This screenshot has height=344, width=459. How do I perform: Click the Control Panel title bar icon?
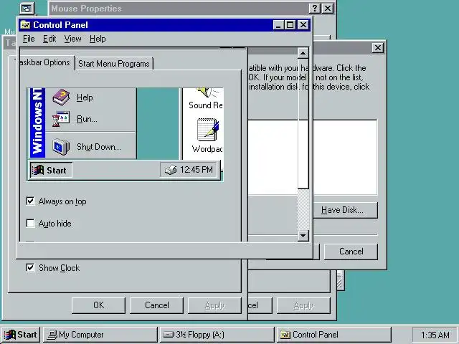pos(25,25)
